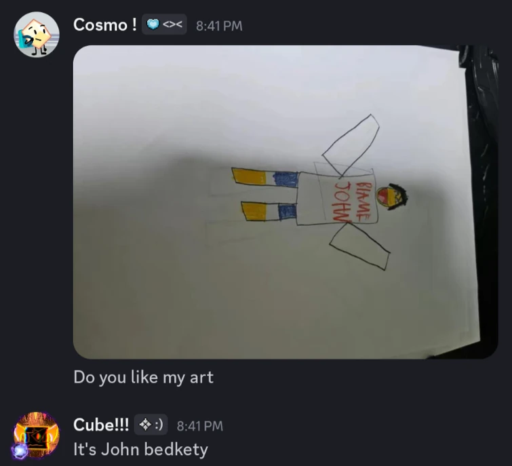Viewport: 512px width, 466px height.
Task: Click the lower blue shorts leg in drawing
Action: [x=288, y=211]
